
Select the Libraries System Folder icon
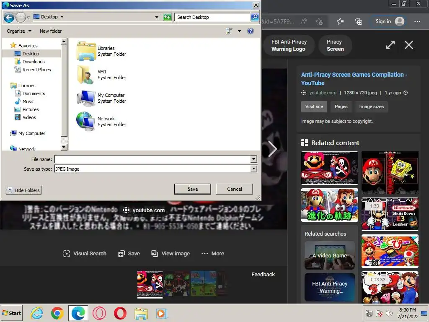(x=86, y=51)
